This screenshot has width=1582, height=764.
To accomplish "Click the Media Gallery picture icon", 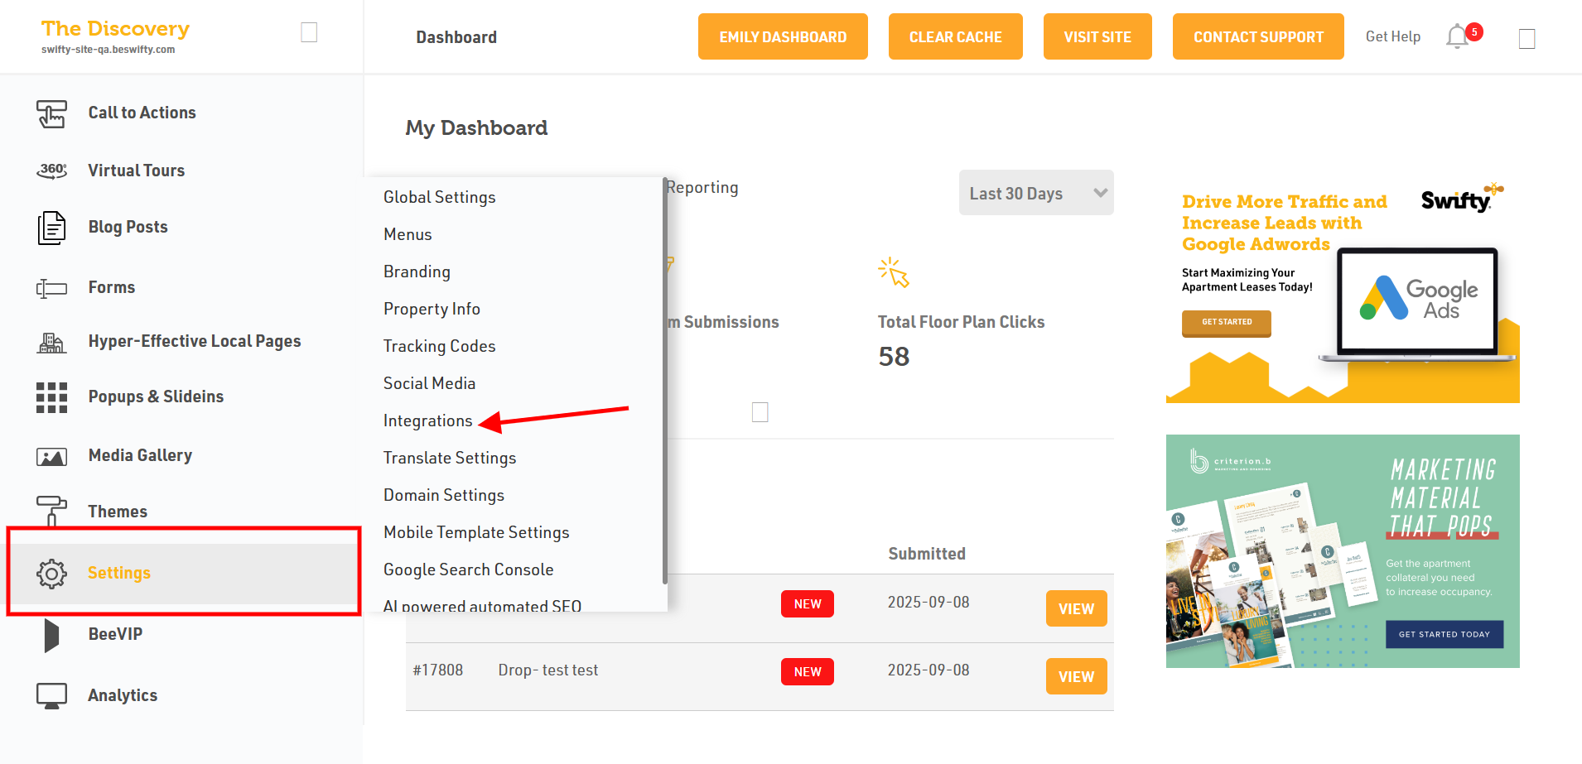I will [51, 456].
